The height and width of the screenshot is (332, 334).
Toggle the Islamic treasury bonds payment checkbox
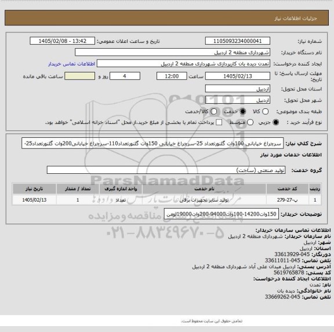[219, 122]
